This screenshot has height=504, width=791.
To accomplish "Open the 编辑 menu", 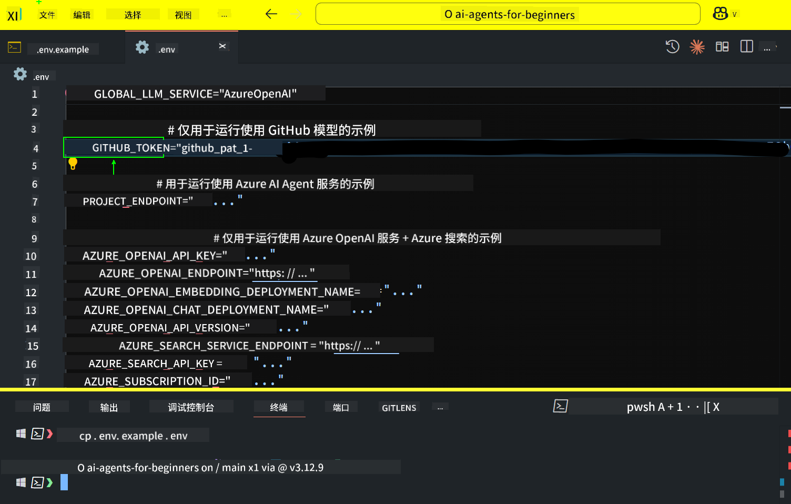I will (x=82, y=15).
